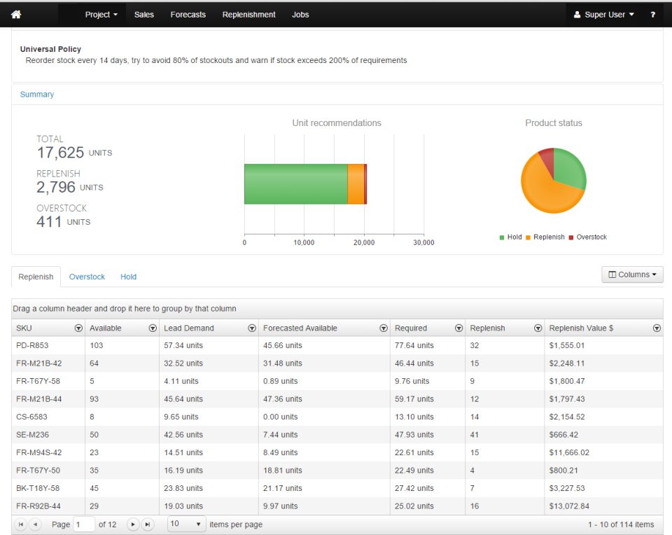The height and width of the screenshot is (535, 672).
Task: Click the Lead Demand column filter icon
Action: pos(252,328)
